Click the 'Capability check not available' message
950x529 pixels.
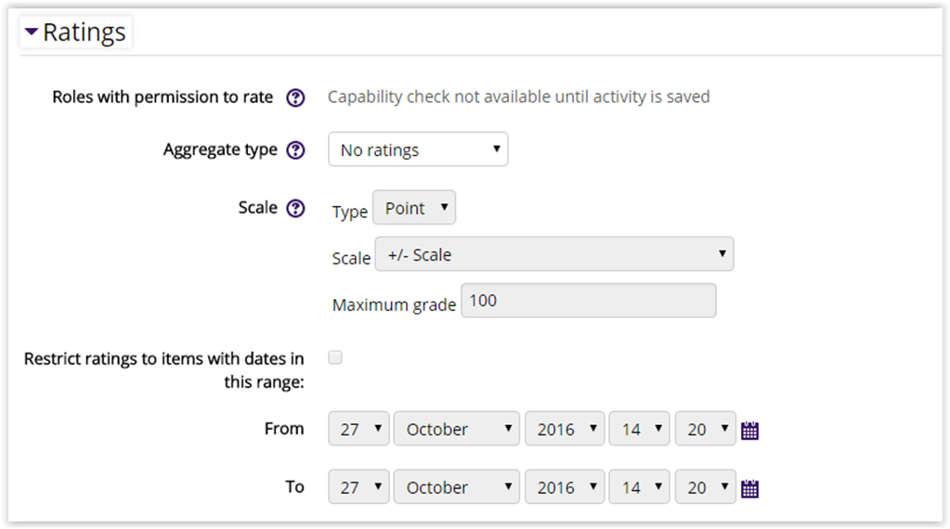click(x=518, y=97)
